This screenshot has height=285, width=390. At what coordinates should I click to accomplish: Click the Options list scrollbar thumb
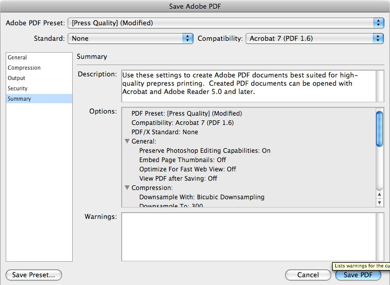tap(379, 129)
